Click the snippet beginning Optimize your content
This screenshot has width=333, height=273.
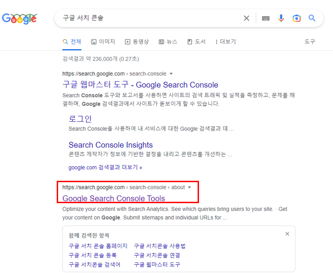point(175,213)
